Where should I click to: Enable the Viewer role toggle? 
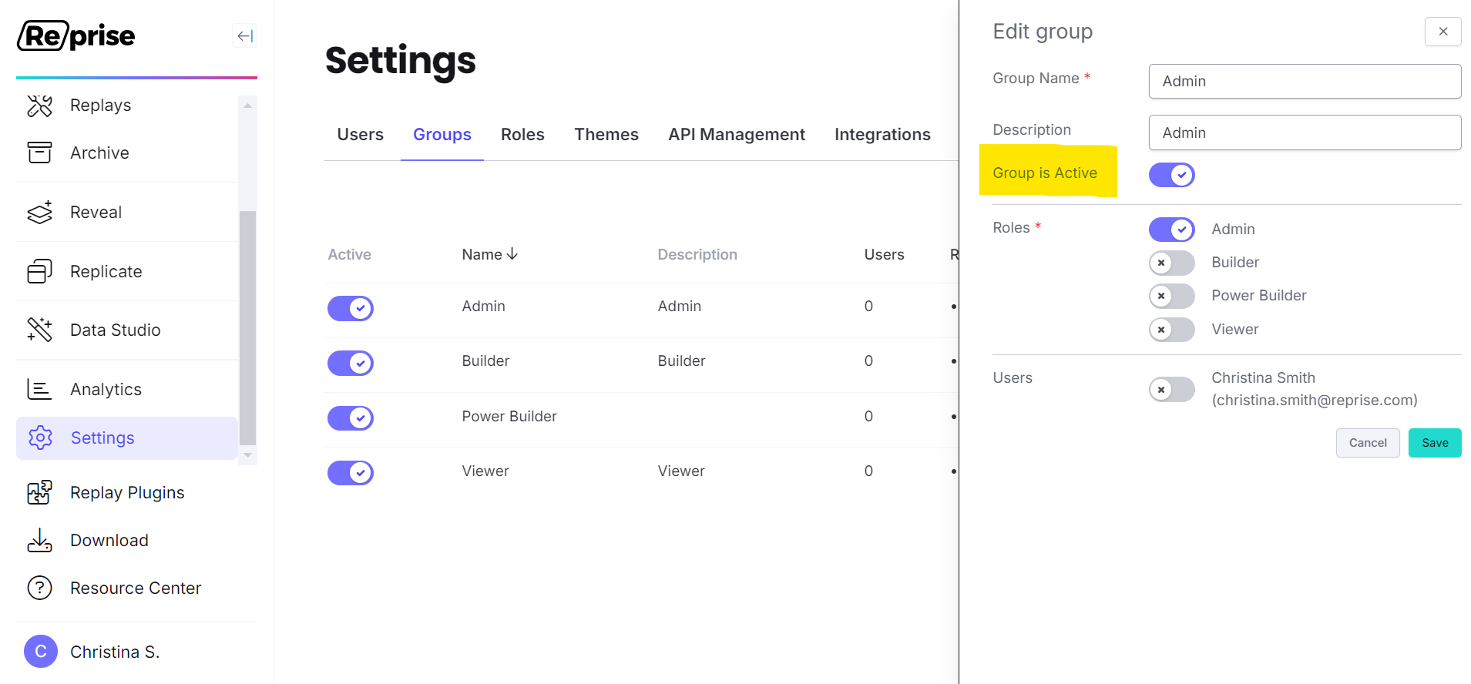pos(1171,330)
